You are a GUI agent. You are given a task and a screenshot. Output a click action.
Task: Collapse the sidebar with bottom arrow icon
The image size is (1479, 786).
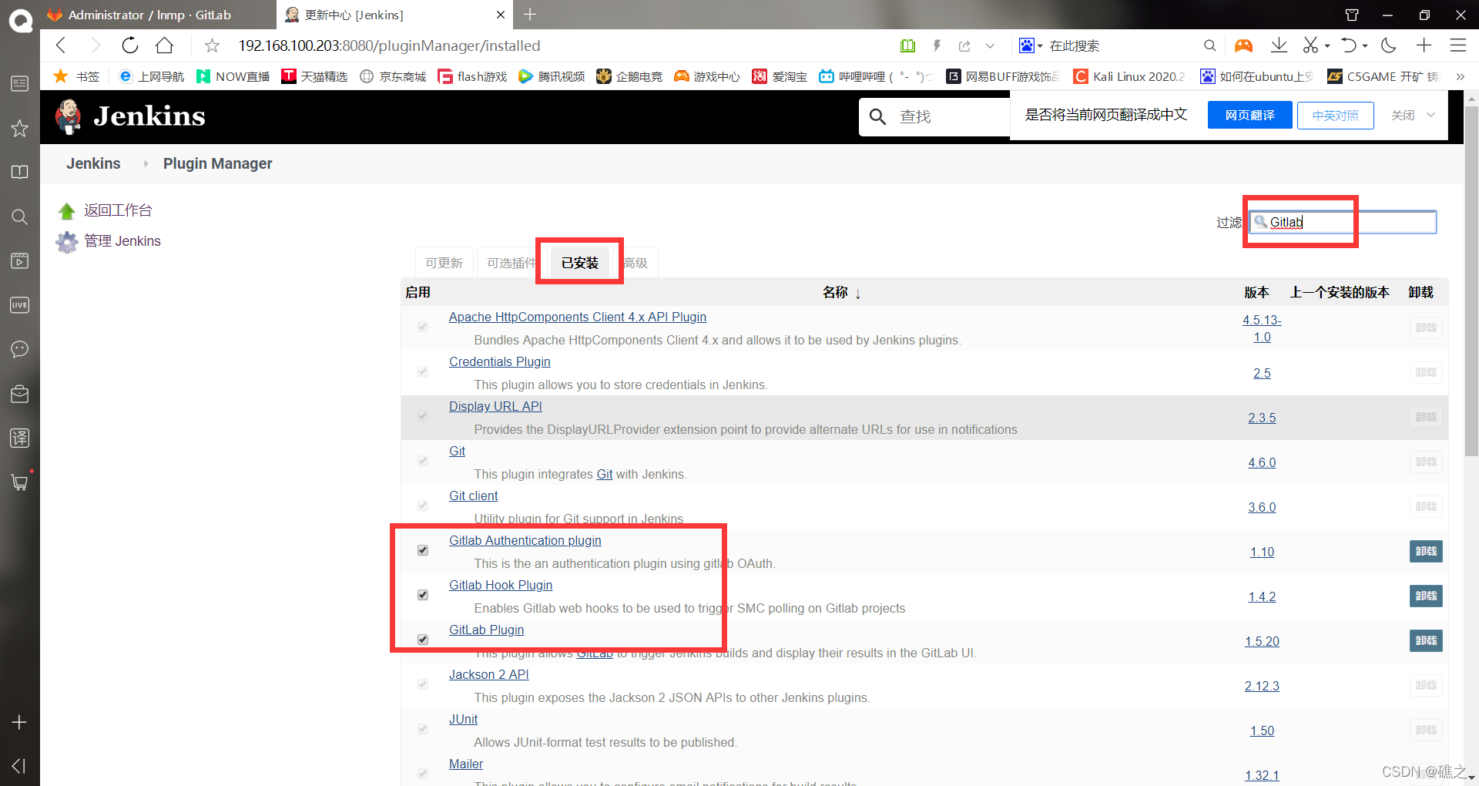[20, 765]
